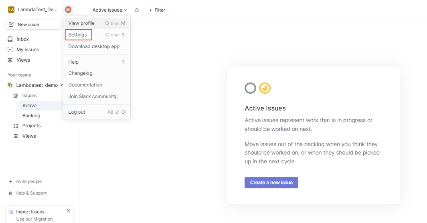
Task: Close the Import Issues banner
Action: tap(69, 211)
